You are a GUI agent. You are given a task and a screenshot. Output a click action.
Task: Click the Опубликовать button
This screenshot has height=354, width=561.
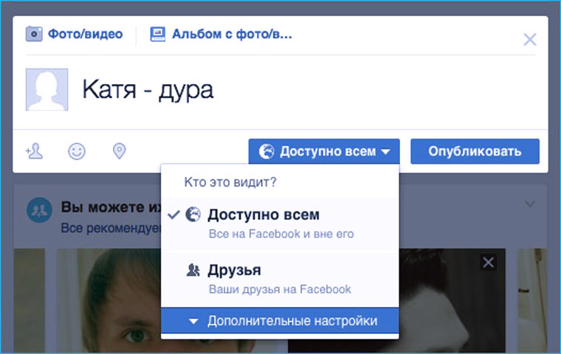tap(475, 151)
